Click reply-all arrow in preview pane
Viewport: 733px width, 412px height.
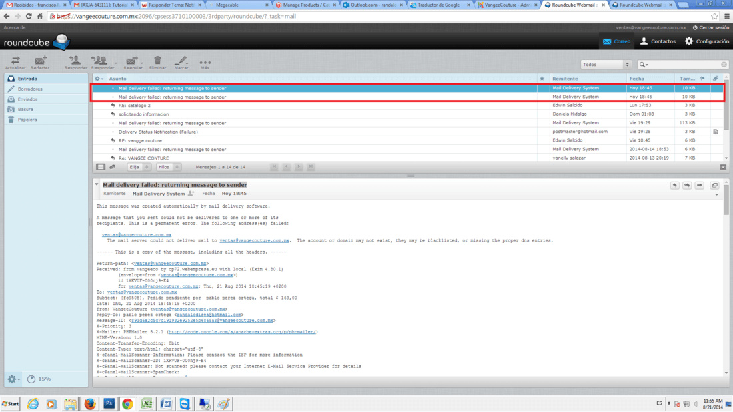pyautogui.click(x=687, y=186)
